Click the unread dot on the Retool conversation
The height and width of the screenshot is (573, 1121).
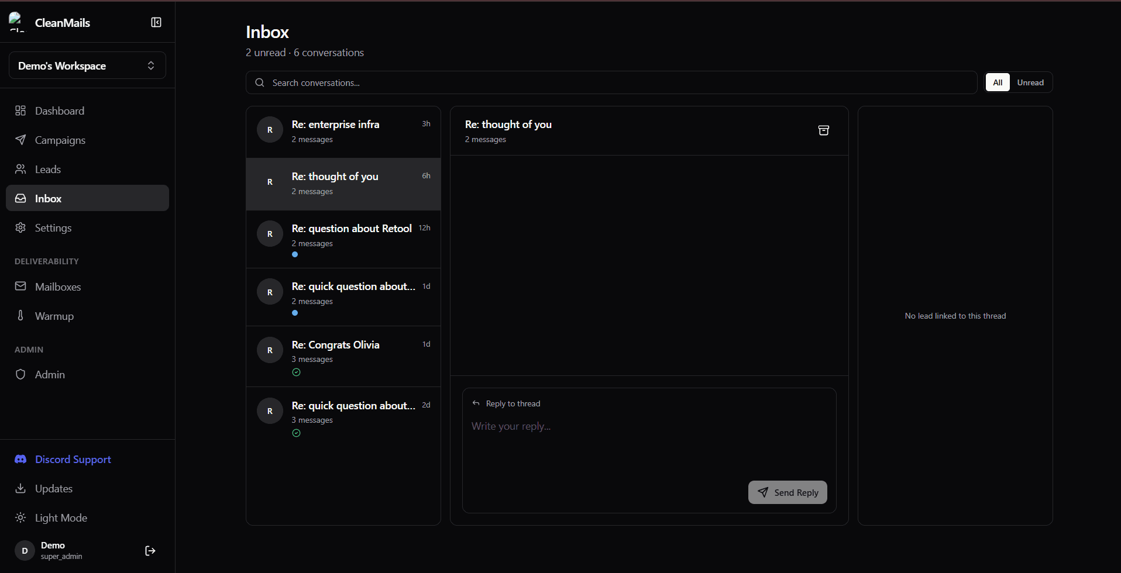pos(295,254)
